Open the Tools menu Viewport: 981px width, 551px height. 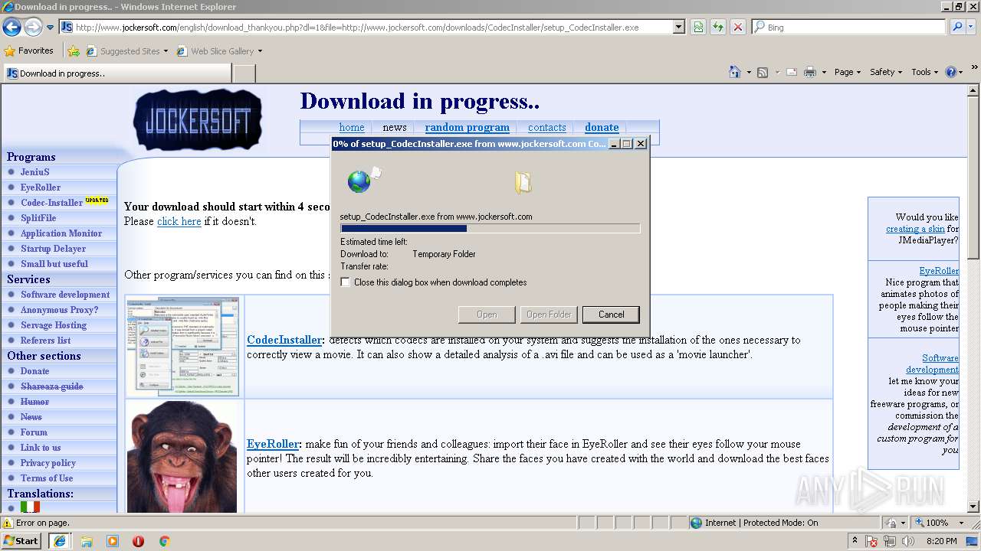pos(925,72)
